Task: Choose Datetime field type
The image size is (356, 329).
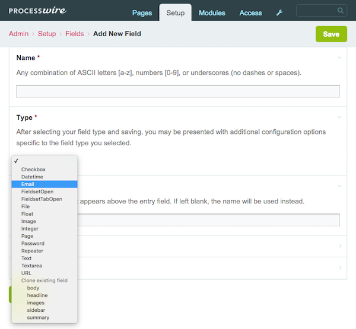Action: tap(44, 177)
